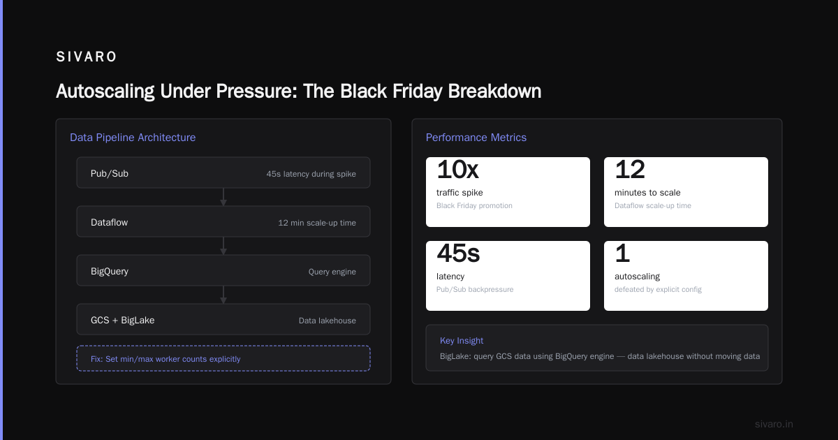Click the 12 min scale-up time label
The image size is (838, 440).
317,223
